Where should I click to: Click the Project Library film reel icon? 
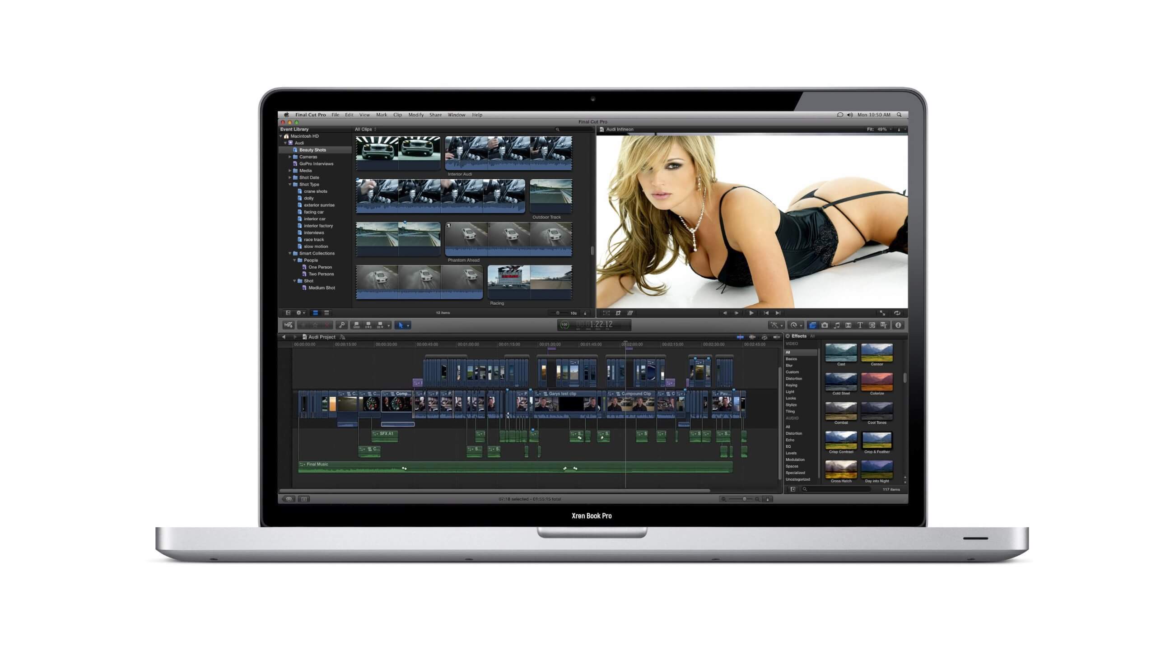[x=289, y=499]
